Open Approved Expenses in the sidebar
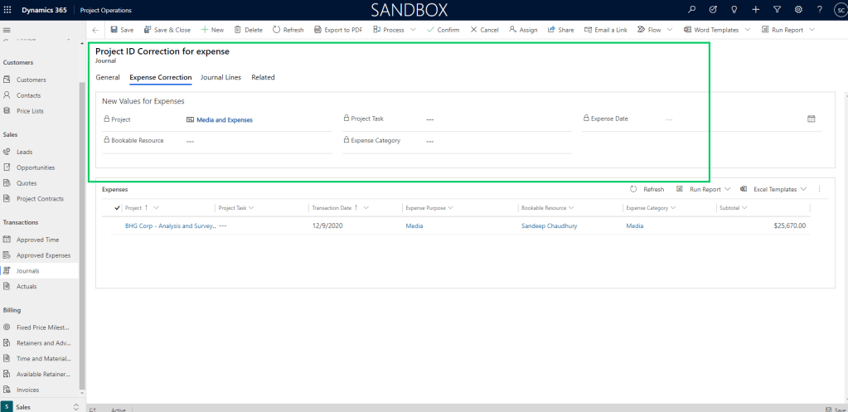Screen dimensions: 848x412 click(43, 255)
